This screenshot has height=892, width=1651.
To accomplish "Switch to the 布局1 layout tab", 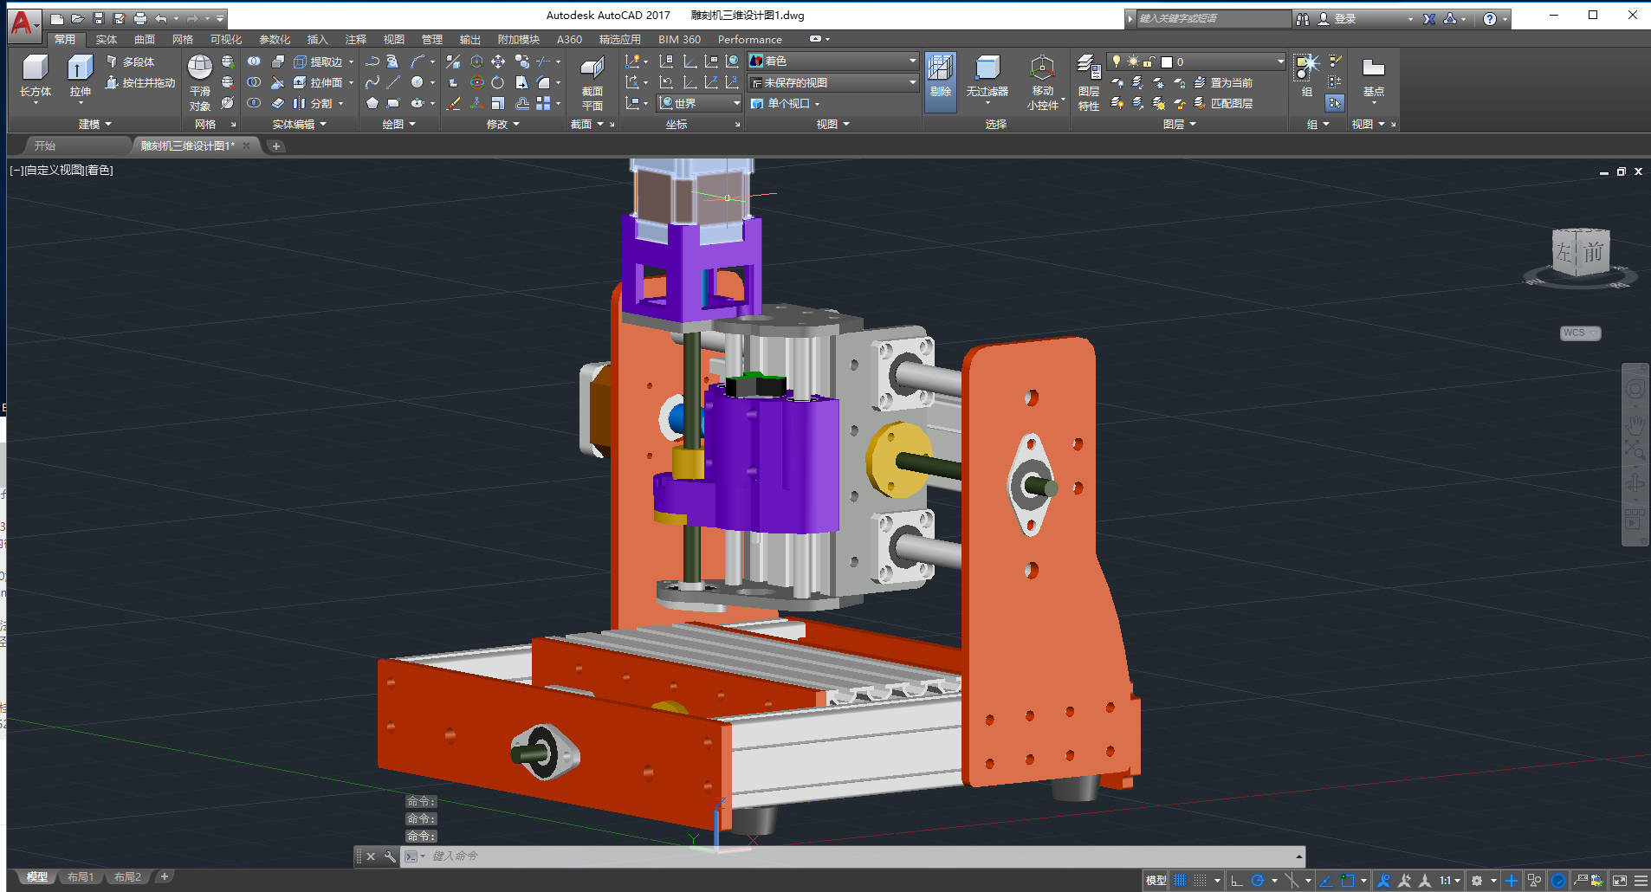I will click(81, 877).
